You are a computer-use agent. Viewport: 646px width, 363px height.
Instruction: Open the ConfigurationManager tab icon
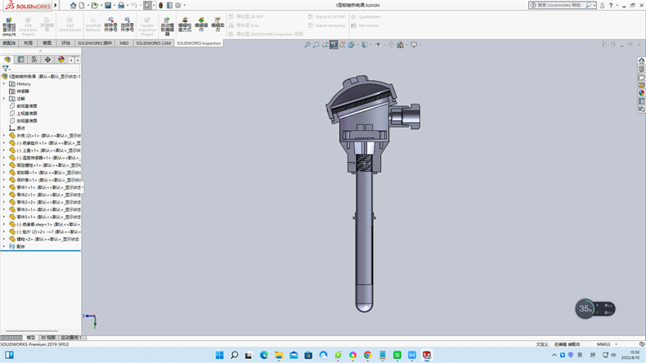34,60
